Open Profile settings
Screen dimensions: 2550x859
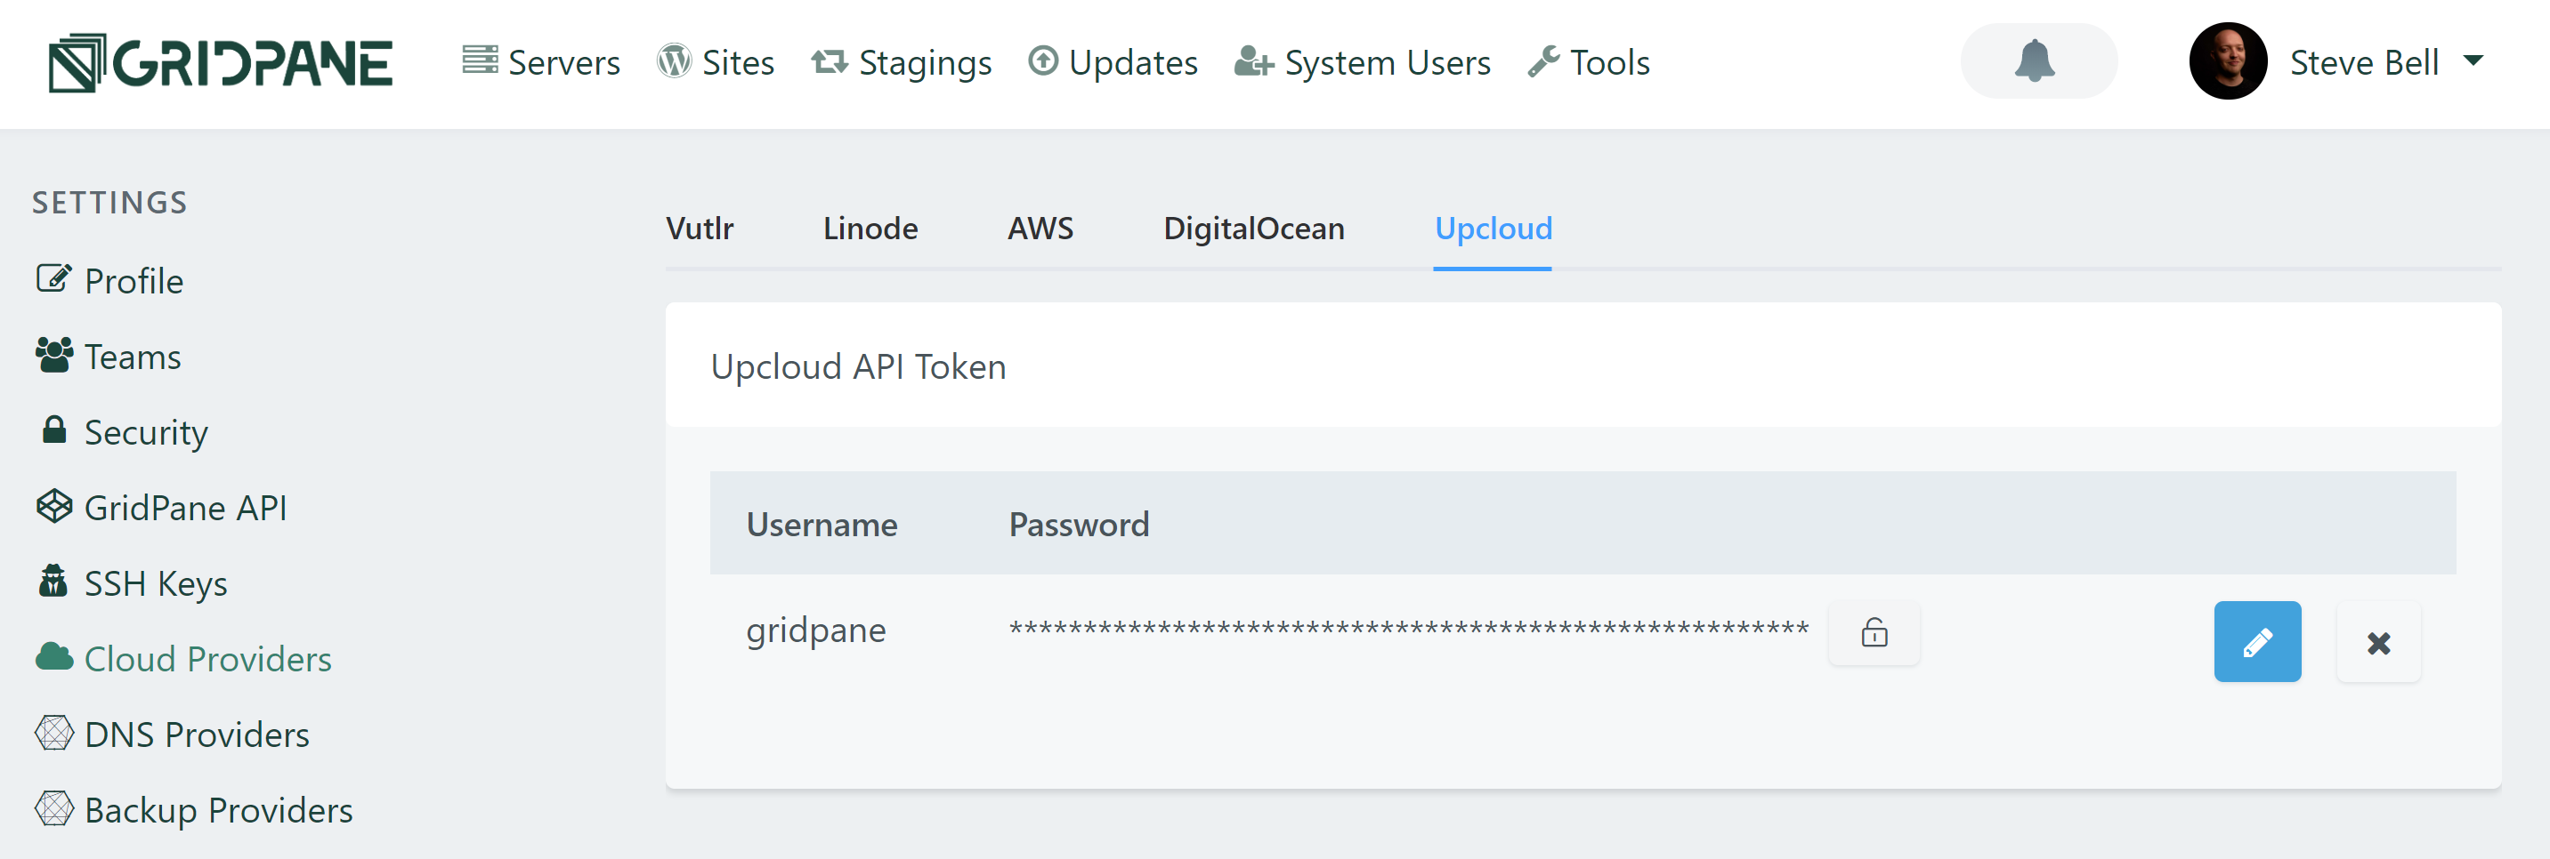click(109, 281)
